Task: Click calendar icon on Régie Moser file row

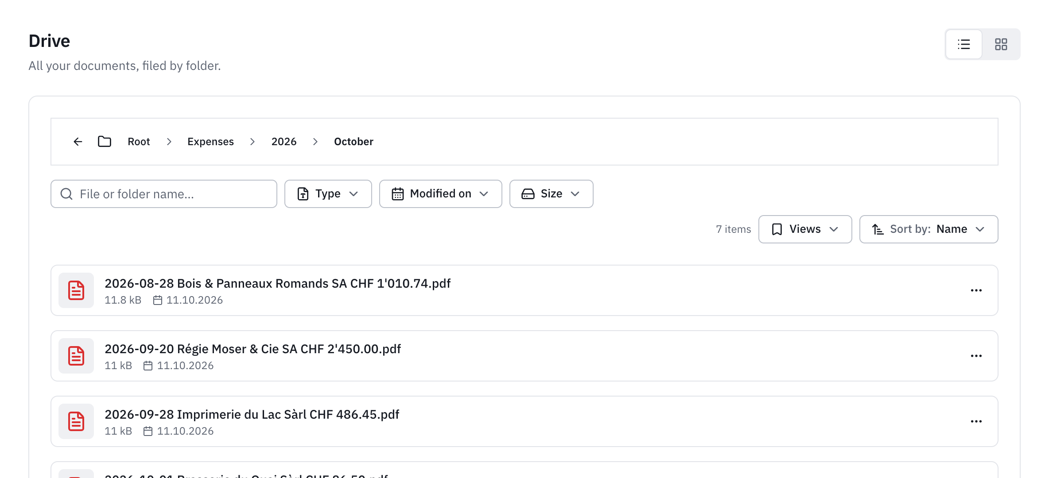Action: (148, 366)
